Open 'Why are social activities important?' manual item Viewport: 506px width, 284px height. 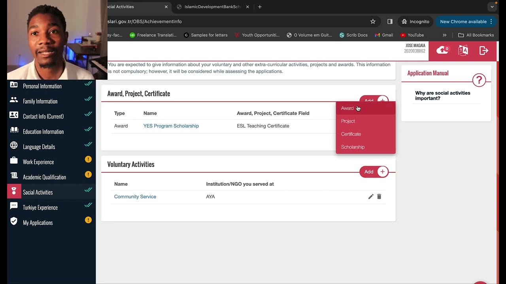point(442,96)
